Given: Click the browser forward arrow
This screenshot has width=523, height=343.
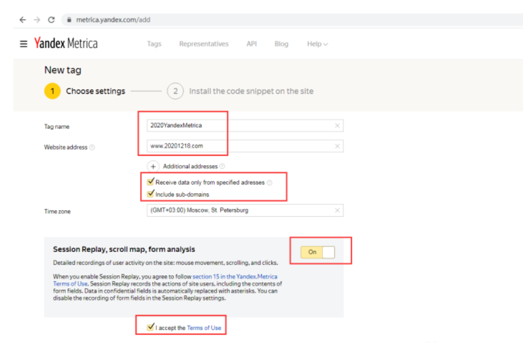Looking at the screenshot, I should (37, 20).
